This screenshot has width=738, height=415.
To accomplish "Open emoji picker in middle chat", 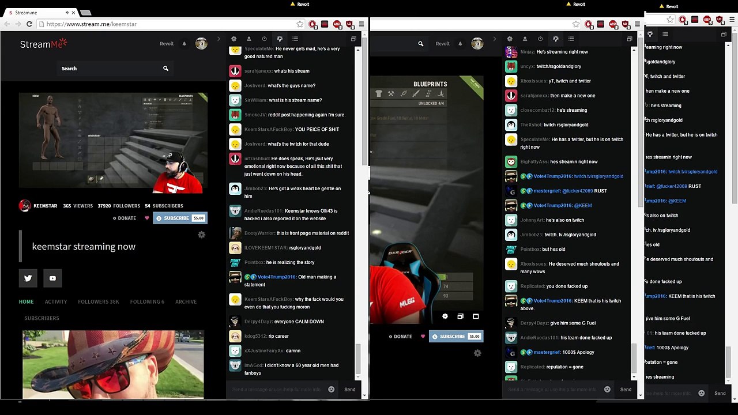I will point(607,390).
